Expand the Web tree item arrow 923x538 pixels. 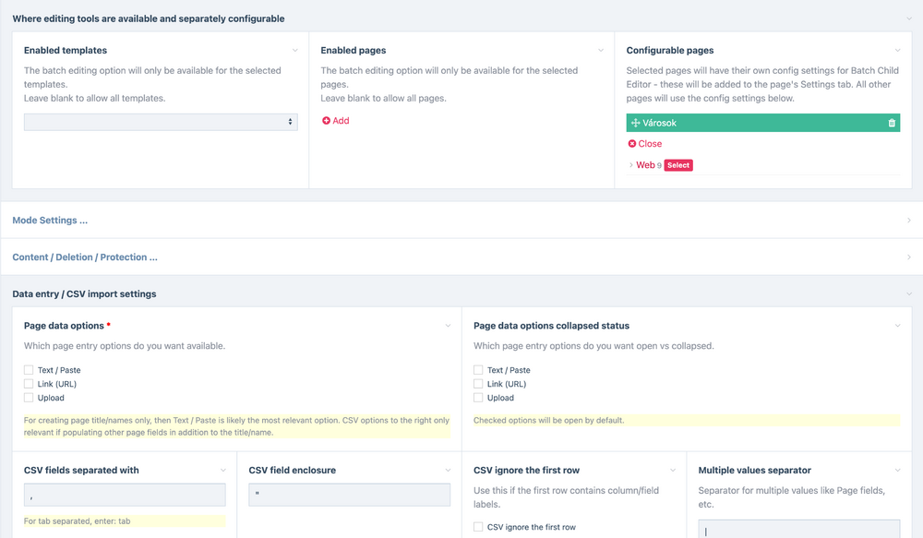click(631, 165)
